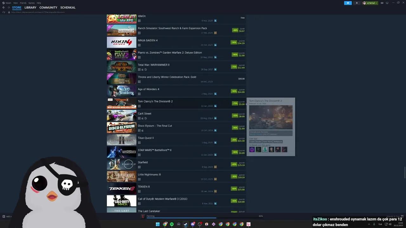Open the first Chrome taskbar icon
Screen dimensions: 406x228
(165, 224)
